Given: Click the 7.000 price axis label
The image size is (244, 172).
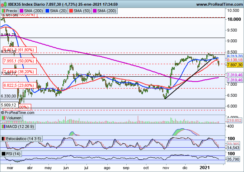Looking at the screenshot, I should (232, 84).
